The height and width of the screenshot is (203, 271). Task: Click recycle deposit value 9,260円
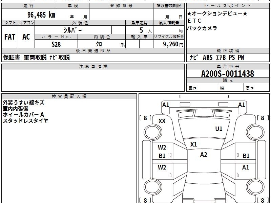[x=173, y=44]
